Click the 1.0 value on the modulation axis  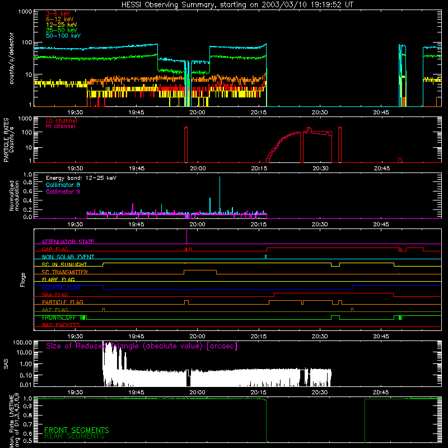coord(27,174)
